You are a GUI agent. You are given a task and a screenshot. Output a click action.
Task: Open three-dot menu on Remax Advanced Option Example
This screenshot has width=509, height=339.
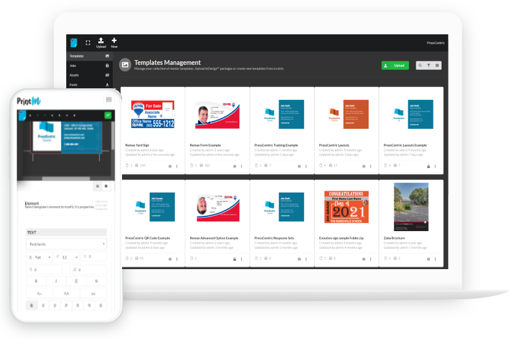click(241, 259)
